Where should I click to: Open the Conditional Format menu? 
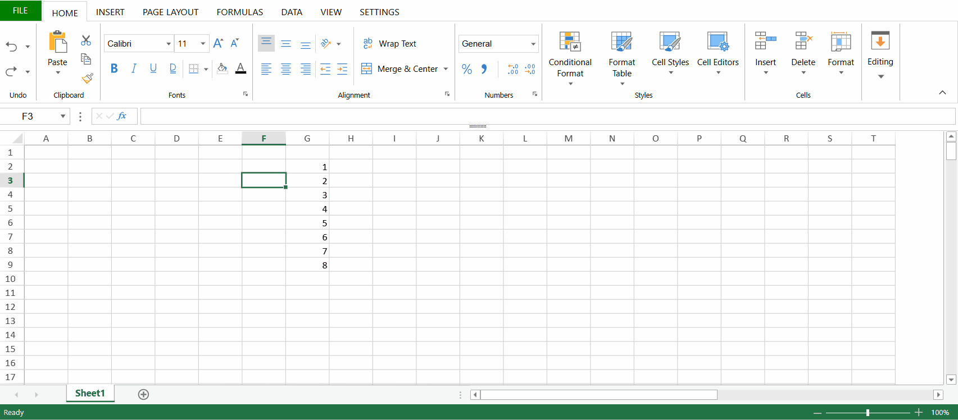570,58
